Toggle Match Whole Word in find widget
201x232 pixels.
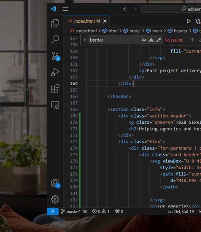coord(151,40)
